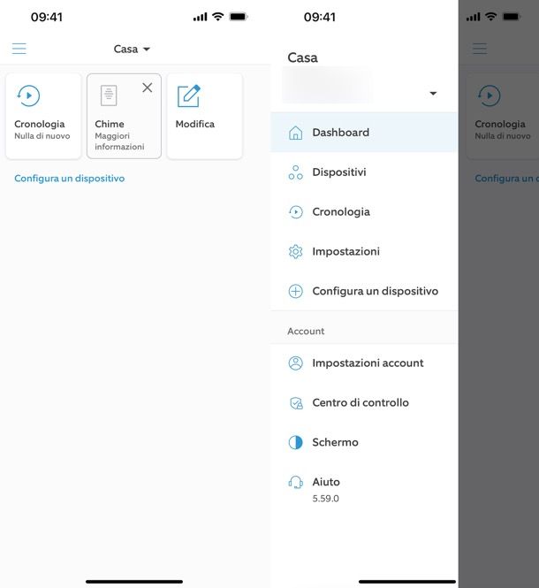
Task: Open the Schermo display option
Action: coord(364,442)
